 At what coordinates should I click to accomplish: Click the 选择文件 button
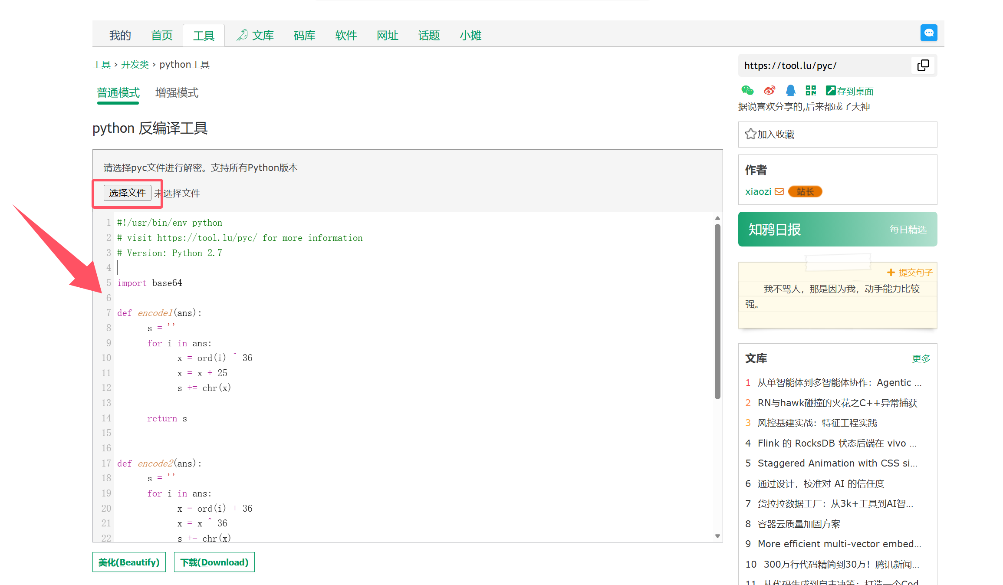click(x=127, y=193)
